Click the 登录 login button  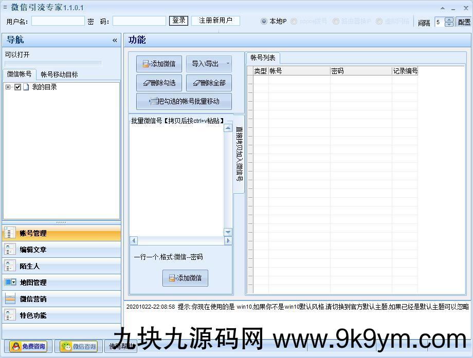[x=179, y=21]
